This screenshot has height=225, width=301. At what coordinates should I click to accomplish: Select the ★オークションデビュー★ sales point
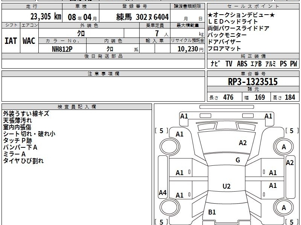(x=241, y=15)
